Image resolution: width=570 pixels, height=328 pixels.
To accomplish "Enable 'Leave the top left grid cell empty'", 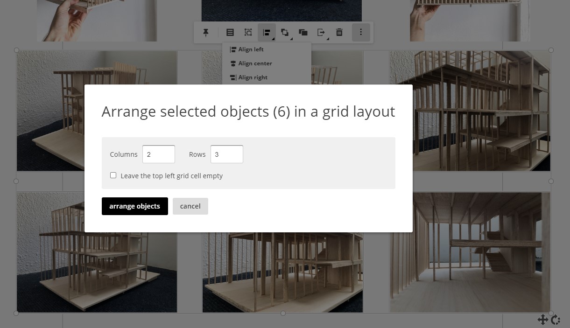I will point(113,175).
